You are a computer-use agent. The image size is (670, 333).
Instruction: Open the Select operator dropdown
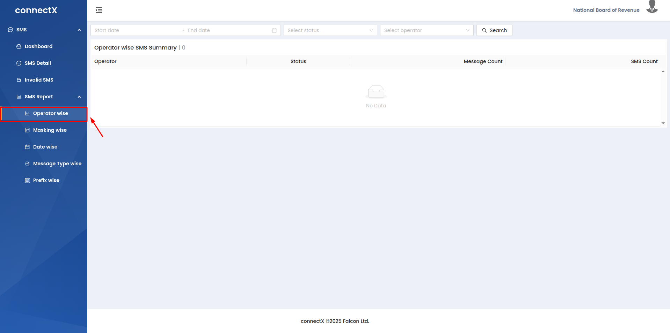click(427, 30)
